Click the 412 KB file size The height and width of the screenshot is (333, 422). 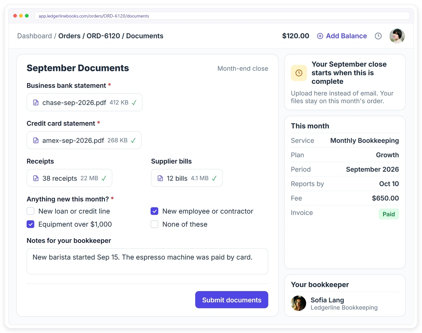click(x=119, y=103)
